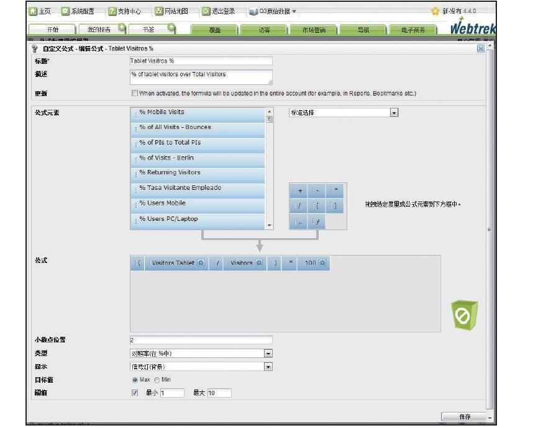Click the multiplication operator button
Screen dimensions: 533x428
point(335,191)
